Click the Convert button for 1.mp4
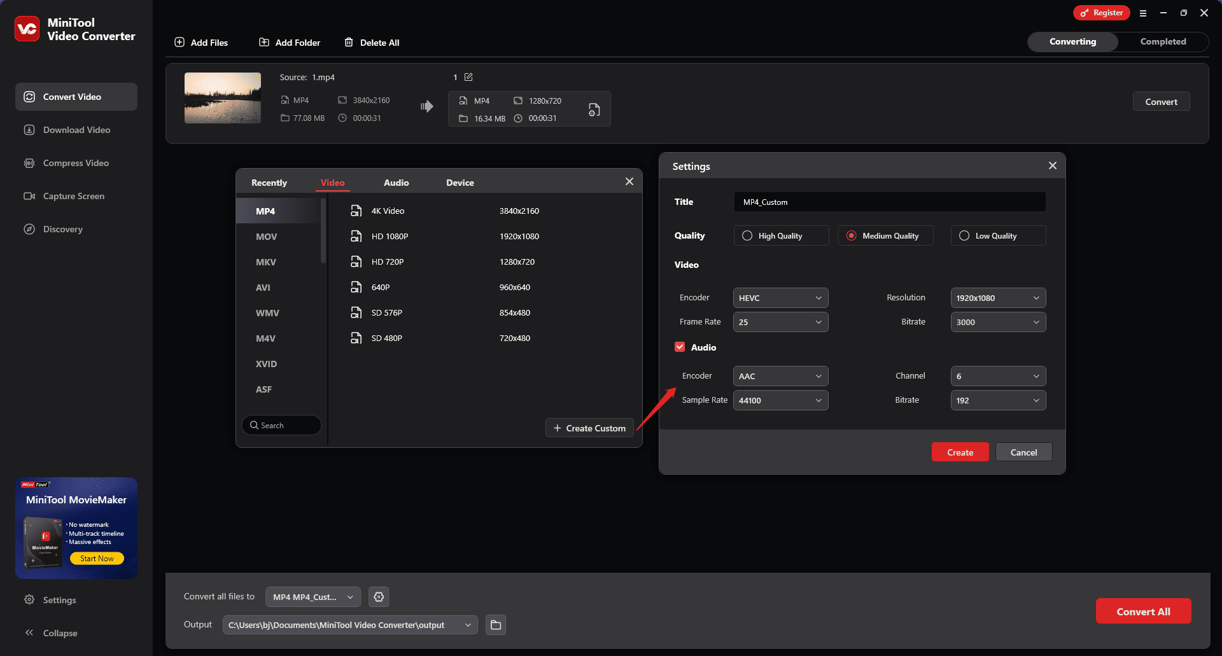 (x=1161, y=101)
